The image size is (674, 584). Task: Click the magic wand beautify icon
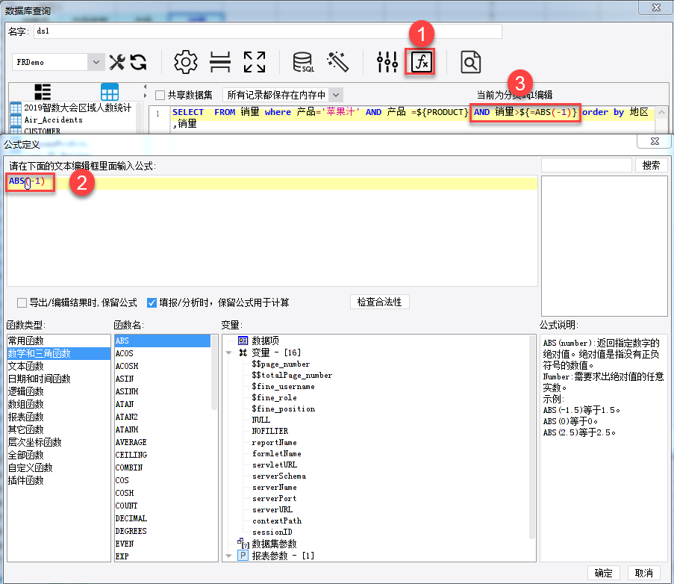point(338,62)
